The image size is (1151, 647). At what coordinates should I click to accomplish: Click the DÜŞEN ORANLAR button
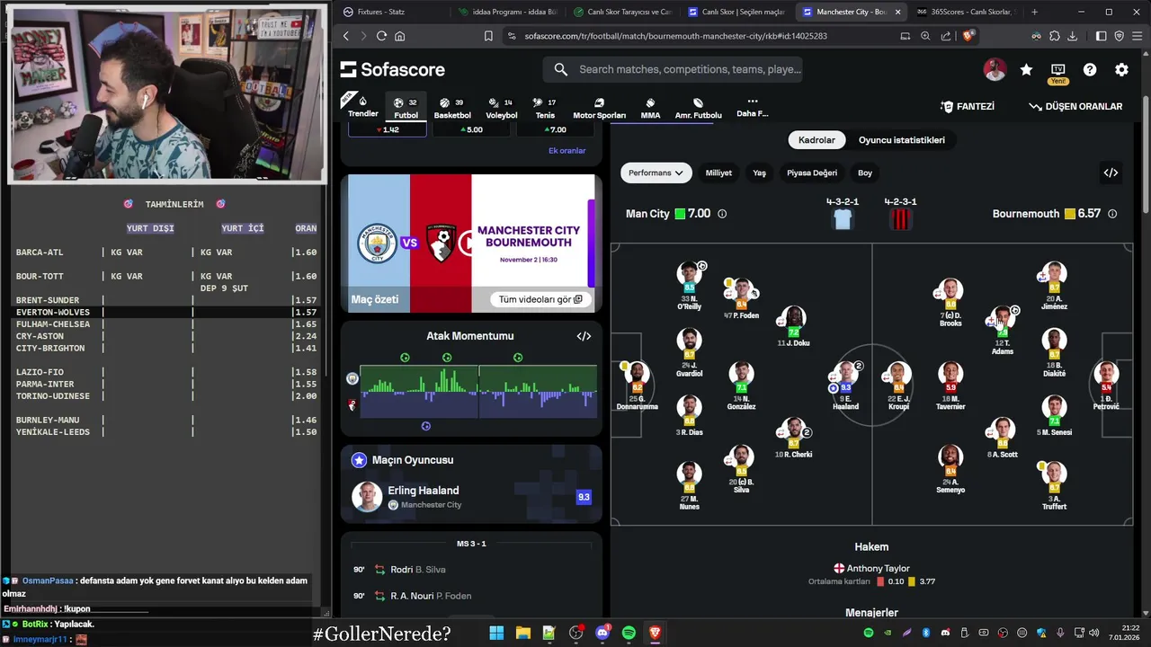tap(1076, 106)
